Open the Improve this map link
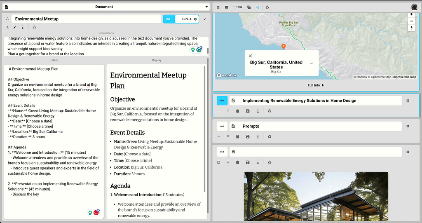422x223 pixels. pyautogui.click(x=404, y=77)
